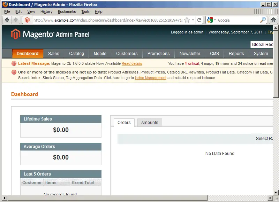279x202 pixels.
Task: Open the View menu
Action: [31, 11]
